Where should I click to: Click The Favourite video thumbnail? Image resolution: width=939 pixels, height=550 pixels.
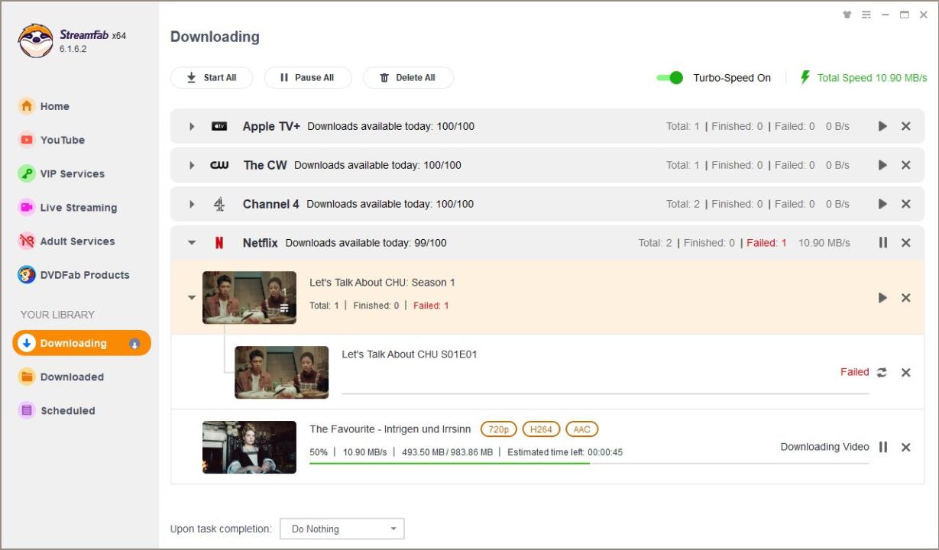coord(249,448)
